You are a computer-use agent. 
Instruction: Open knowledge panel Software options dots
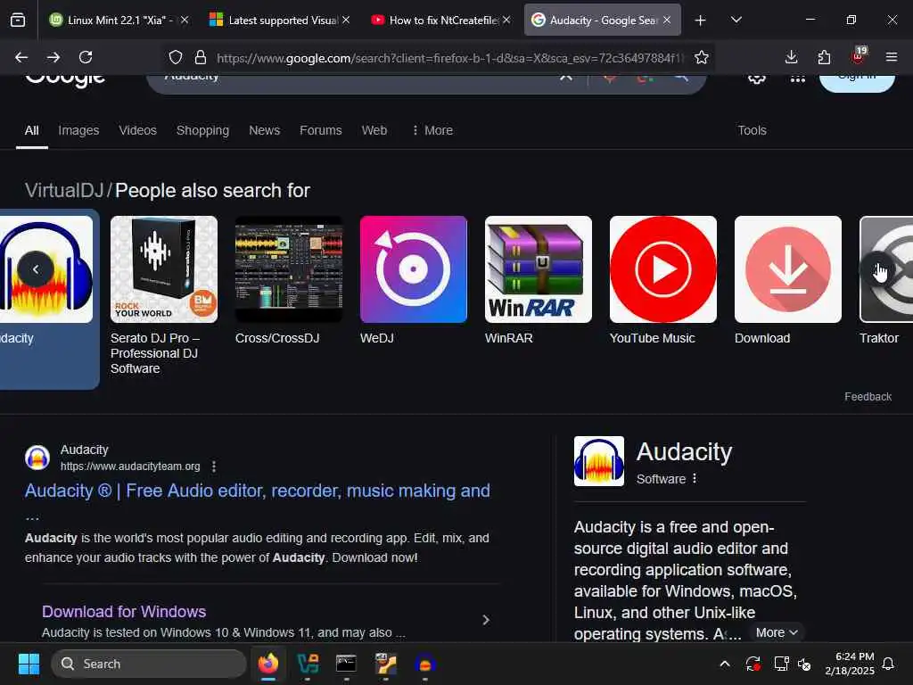click(x=694, y=479)
